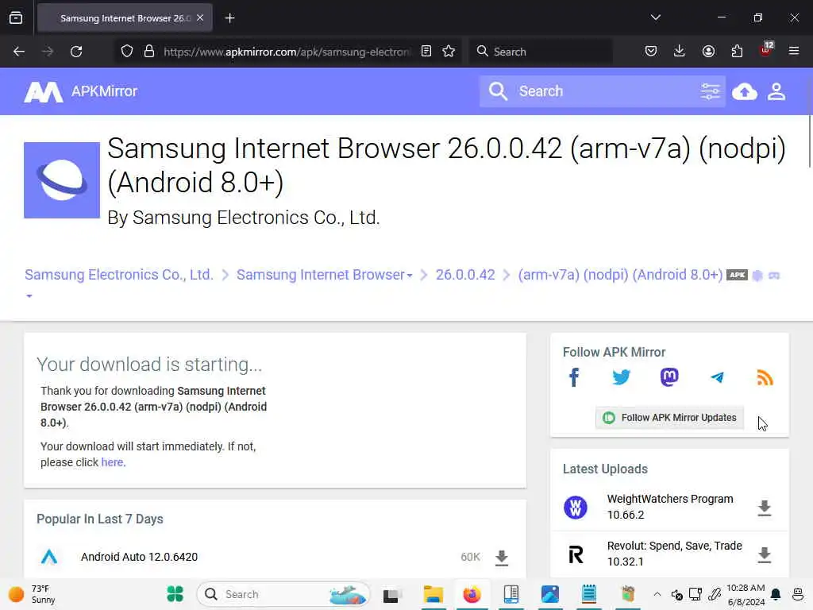Open WeightWatchers Program 10.66.2 entry
The width and height of the screenshot is (813, 610).
click(x=670, y=507)
